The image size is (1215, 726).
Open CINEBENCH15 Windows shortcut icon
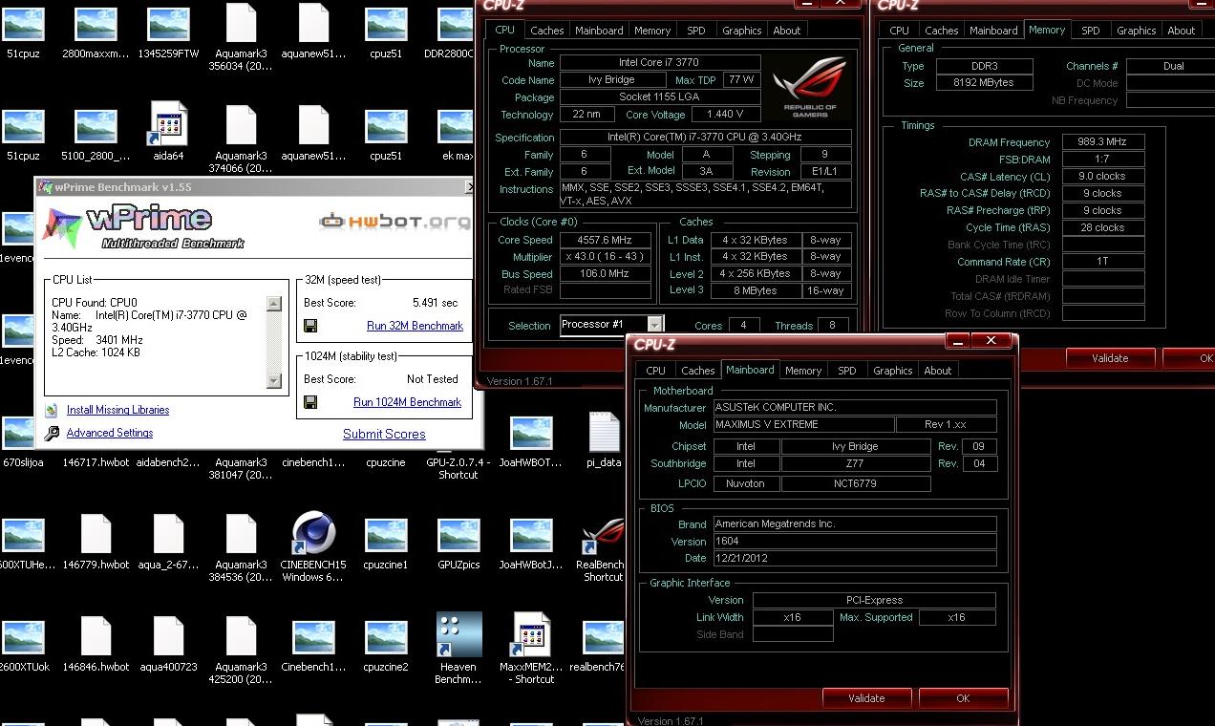[313, 534]
